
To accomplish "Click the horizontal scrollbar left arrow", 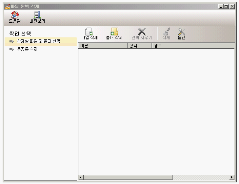I will pyautogui.click(x=81, y=177).
